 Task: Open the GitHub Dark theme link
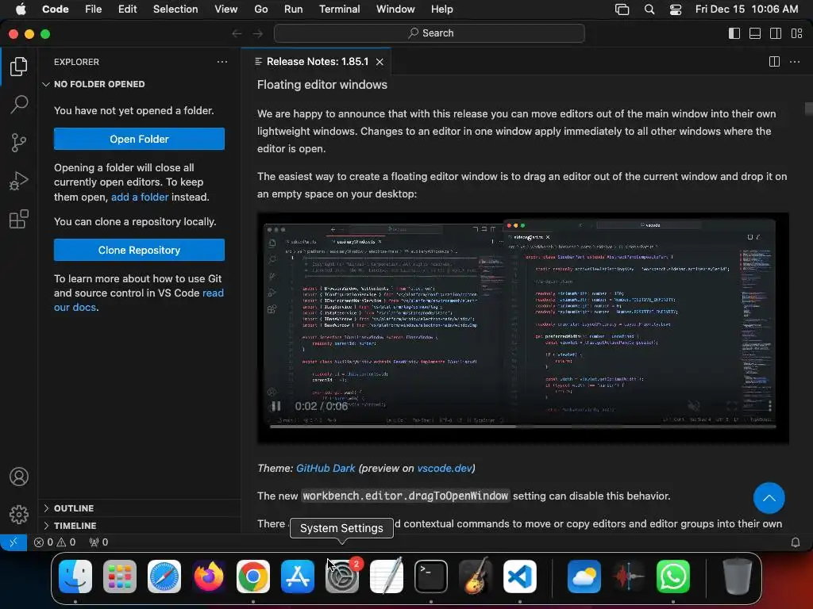(325, 468)
